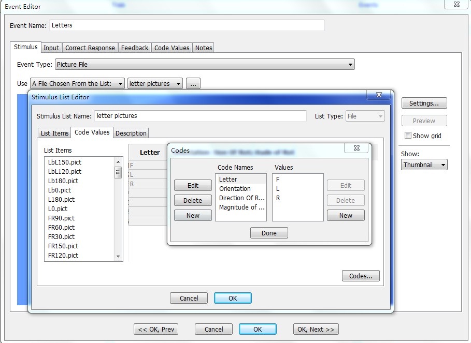
Task: Click the '<< OK, Prev' button
Action: pos(156,329)
